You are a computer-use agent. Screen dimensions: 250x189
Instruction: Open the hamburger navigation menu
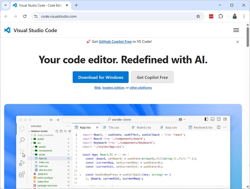pyautogui.click(x=236, y=30)
